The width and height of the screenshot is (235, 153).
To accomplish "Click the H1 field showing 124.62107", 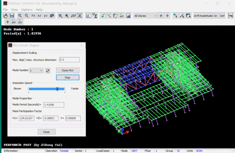I will 26,118.
